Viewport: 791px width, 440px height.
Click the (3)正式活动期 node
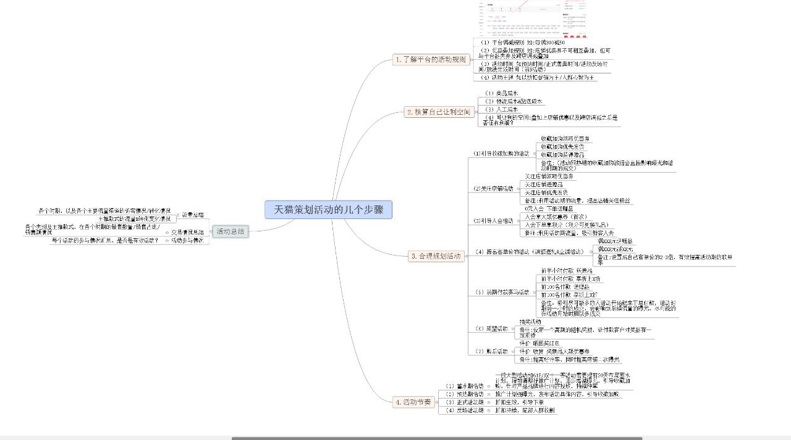click(465, 402)
